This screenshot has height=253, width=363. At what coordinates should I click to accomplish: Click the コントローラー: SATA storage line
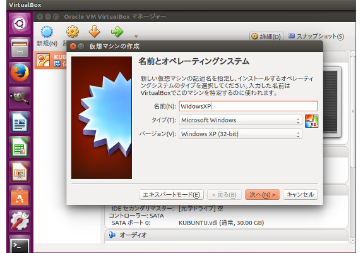pyautogui.click(x=136, y=216)
